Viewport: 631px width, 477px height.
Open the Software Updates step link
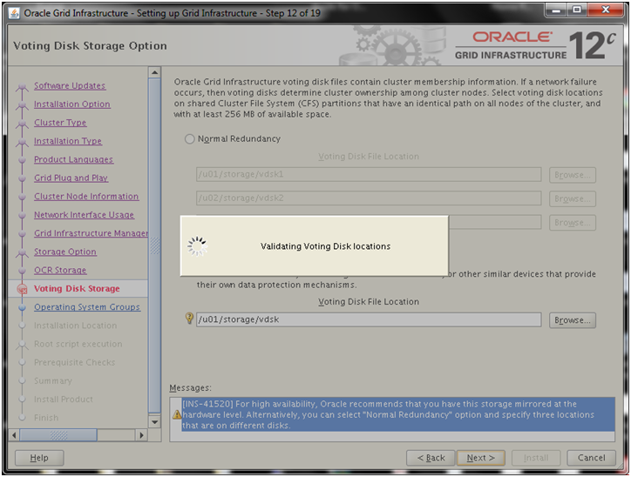click(70, 85)
